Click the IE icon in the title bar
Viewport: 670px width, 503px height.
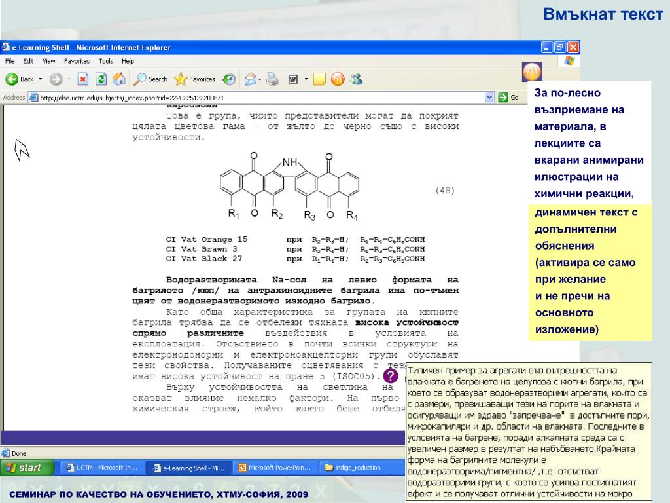coord(5,47)
